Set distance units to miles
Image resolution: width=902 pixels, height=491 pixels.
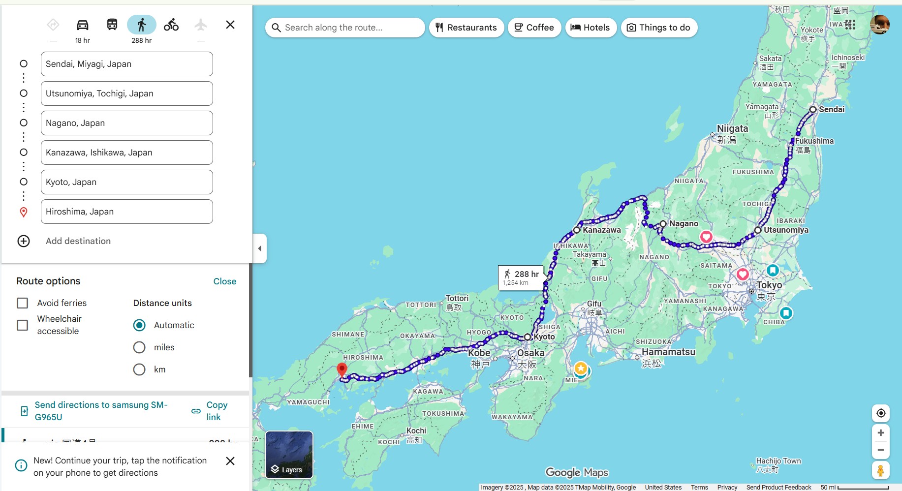[x=139, y=347]
